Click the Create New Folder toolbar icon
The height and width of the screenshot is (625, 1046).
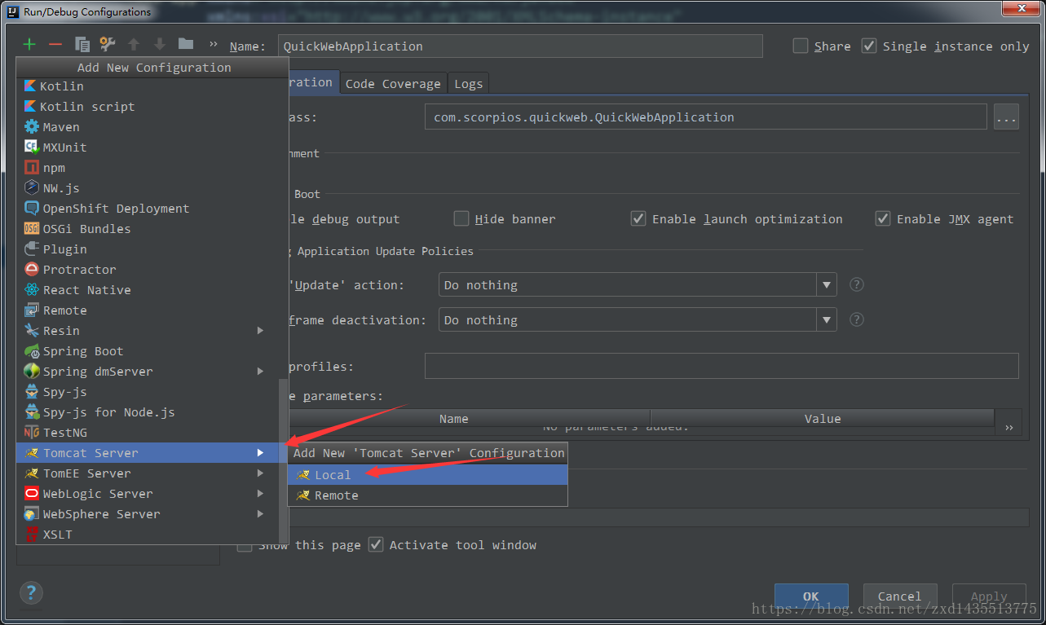tap(186, 44)
